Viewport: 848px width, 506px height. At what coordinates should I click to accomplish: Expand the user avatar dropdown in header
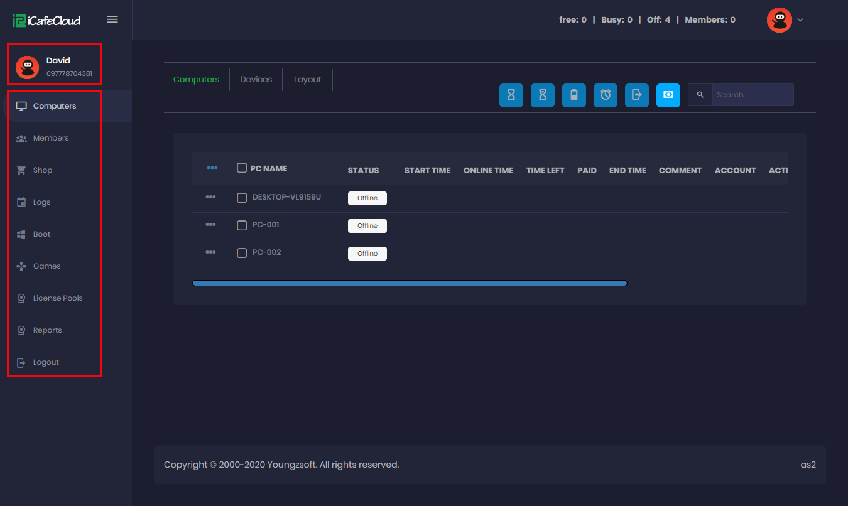785,20
